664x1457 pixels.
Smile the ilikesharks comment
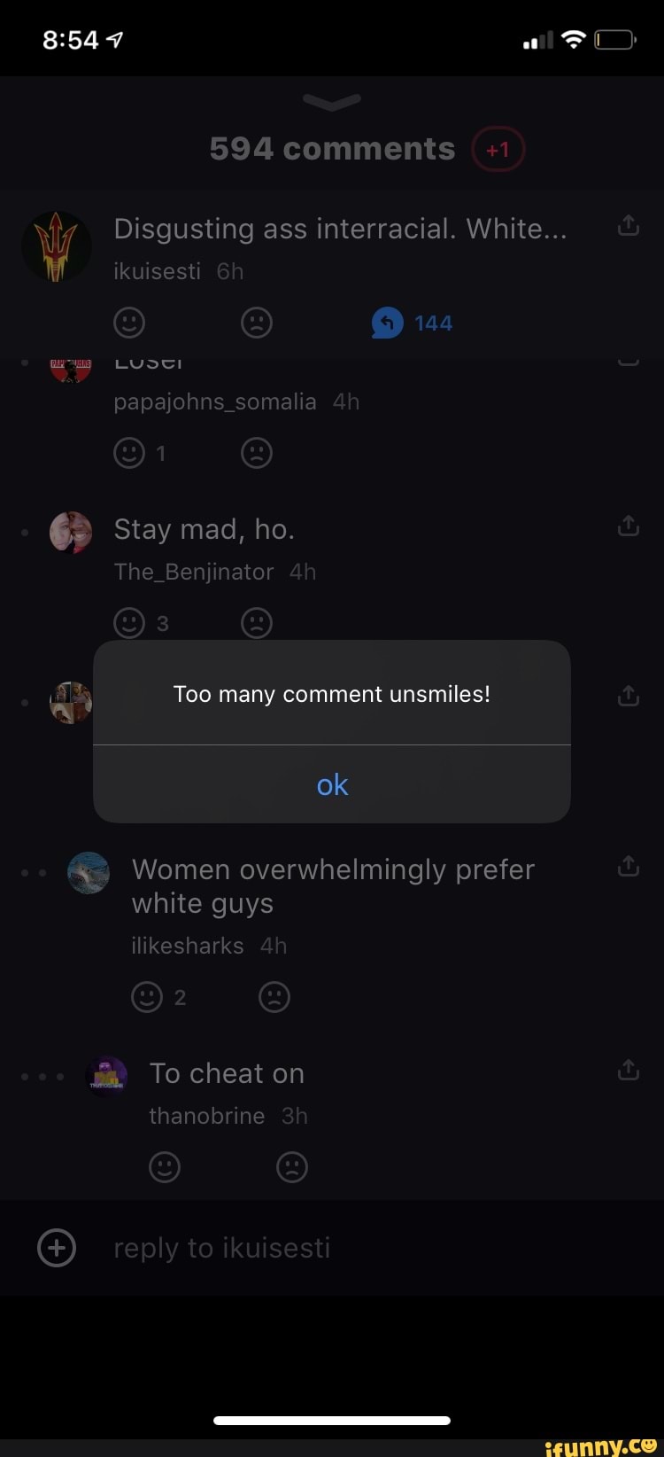click(x=147, y=997)
